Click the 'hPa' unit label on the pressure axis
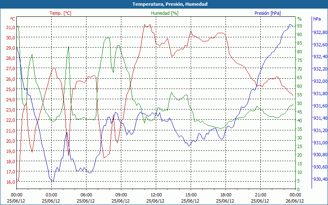The width and height of the screenshot is (328, 205). pyautogui.click(x=317, y=19)
